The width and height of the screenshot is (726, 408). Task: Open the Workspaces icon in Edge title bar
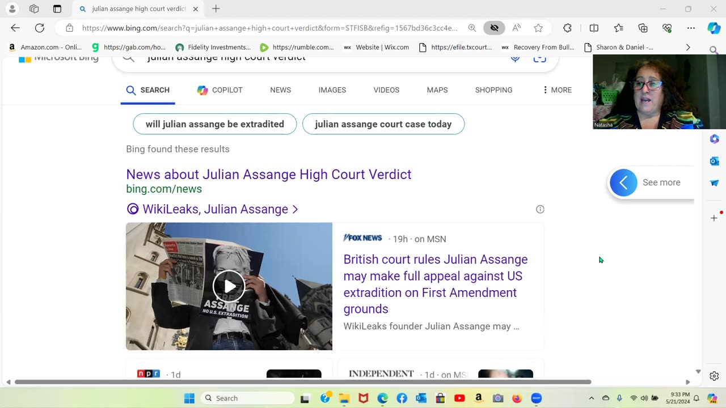pos(34,9)
